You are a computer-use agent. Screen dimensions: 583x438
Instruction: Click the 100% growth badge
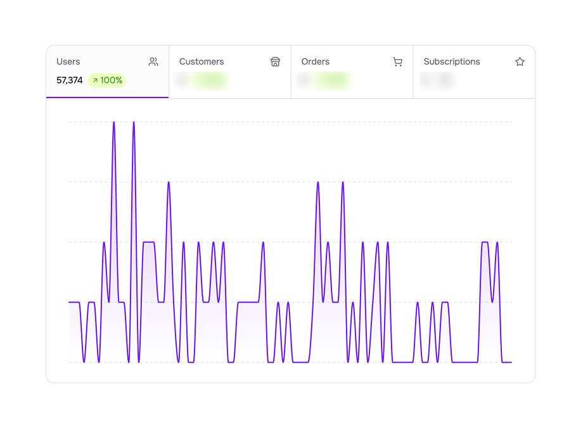(107, 80)
